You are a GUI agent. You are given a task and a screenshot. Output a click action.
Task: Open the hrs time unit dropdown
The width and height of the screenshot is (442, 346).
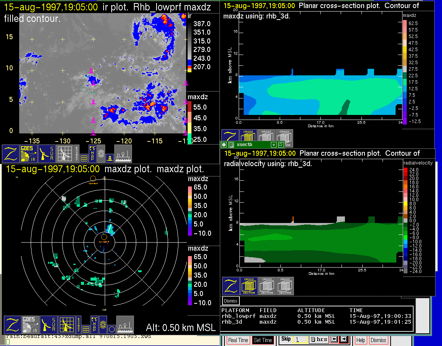click(x=318, y=340)
